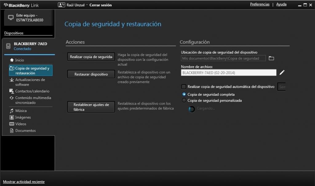Click the Inicio home icon in sidebar

click(12, 60)
